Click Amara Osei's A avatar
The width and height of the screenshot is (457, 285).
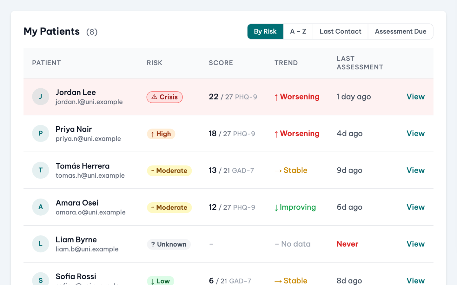(x=41, y=207)
